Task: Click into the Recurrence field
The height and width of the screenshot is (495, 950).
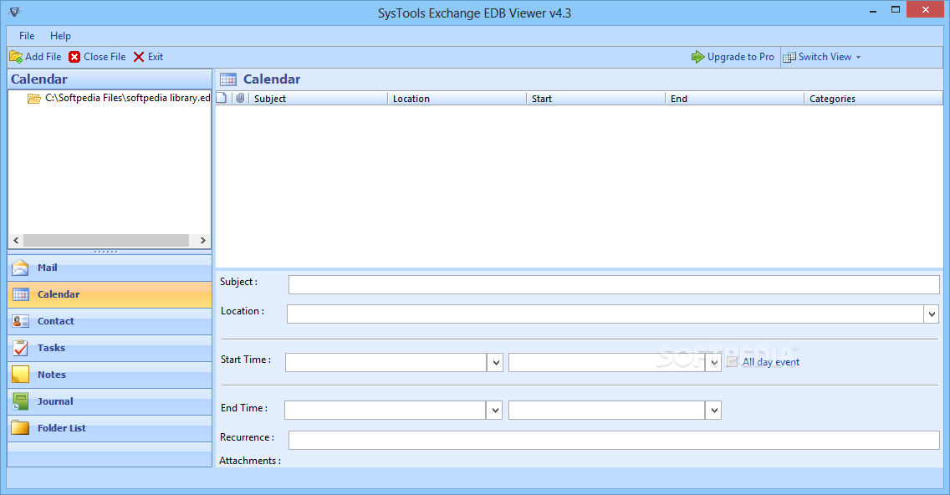Action: [614, 441]
